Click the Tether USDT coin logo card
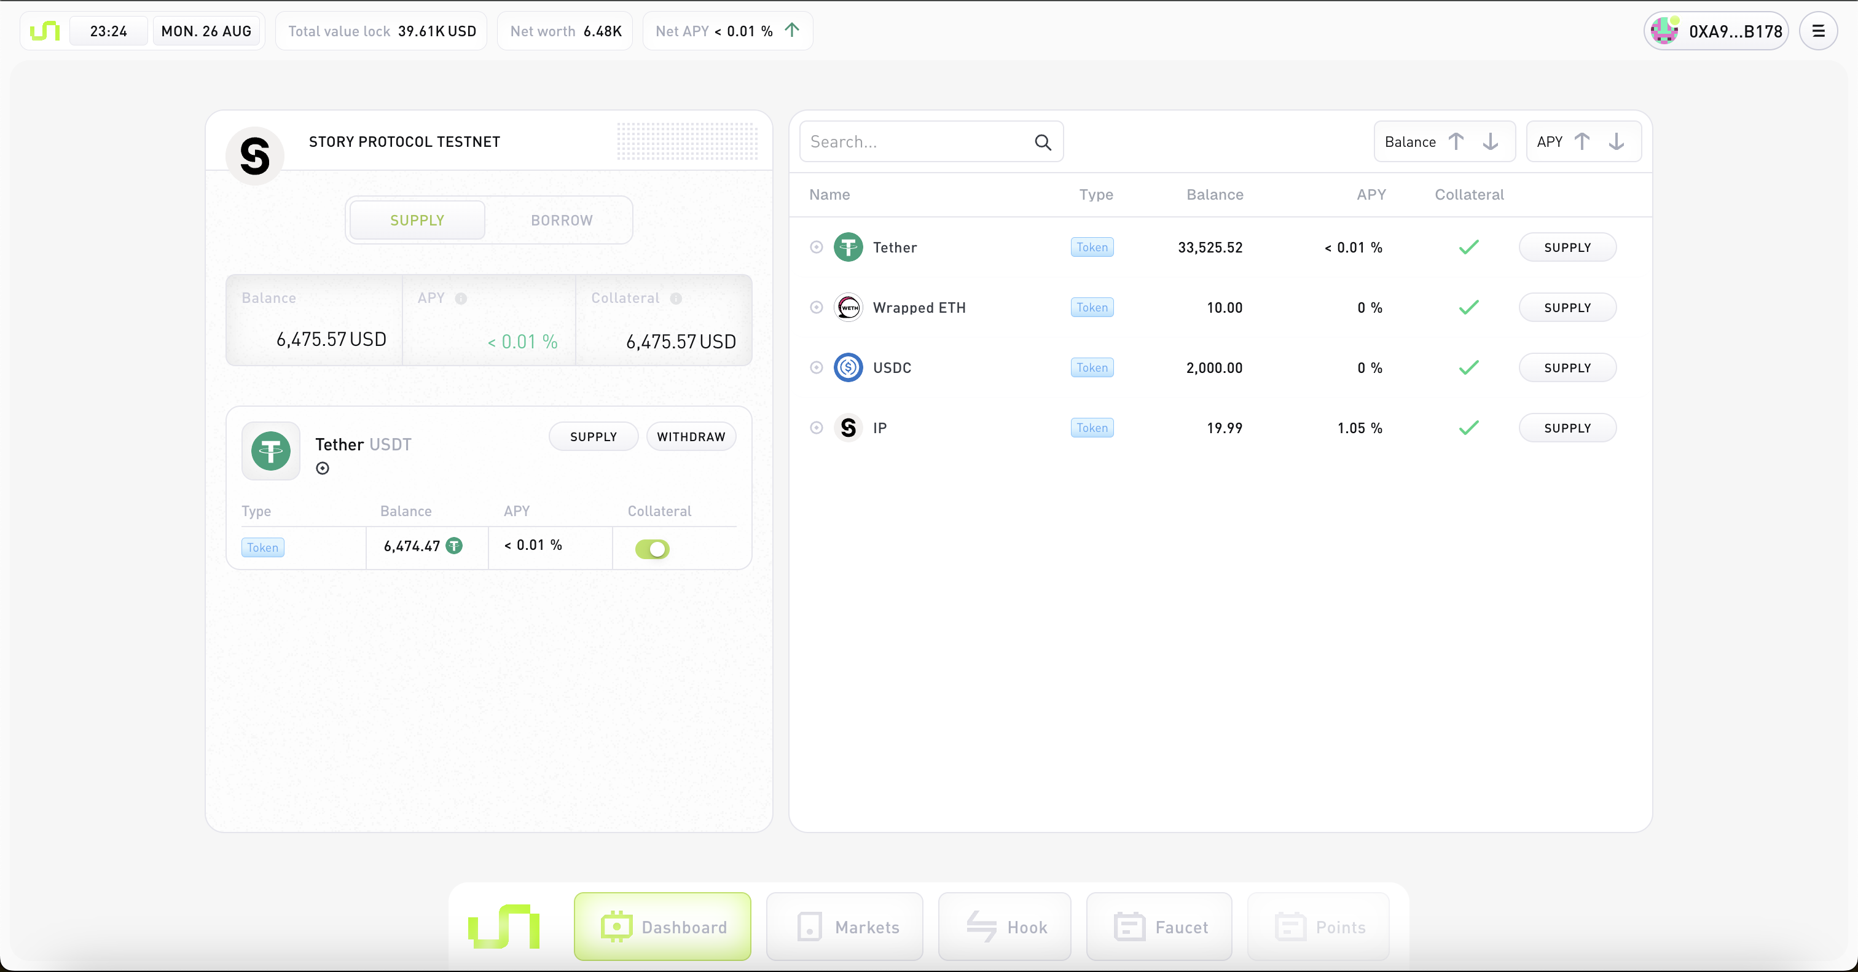 pyautogui.click(x=270, y=450)
